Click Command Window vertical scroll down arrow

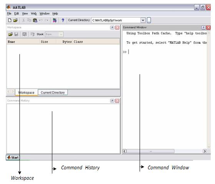click(x=209, y=147)
